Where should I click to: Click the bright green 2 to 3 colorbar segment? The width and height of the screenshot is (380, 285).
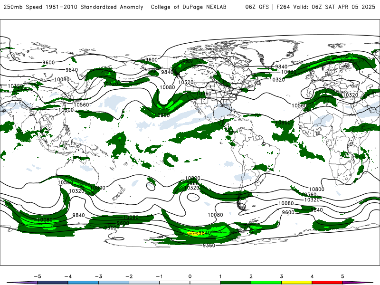pos(266,283)
